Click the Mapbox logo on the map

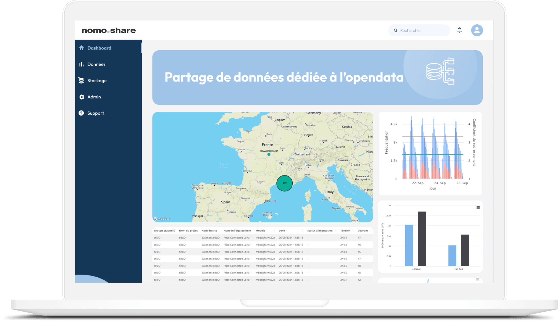tap(162, 219)
